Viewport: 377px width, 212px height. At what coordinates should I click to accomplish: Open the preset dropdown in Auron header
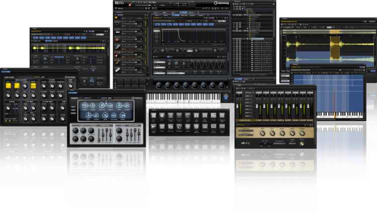[91, 98]
